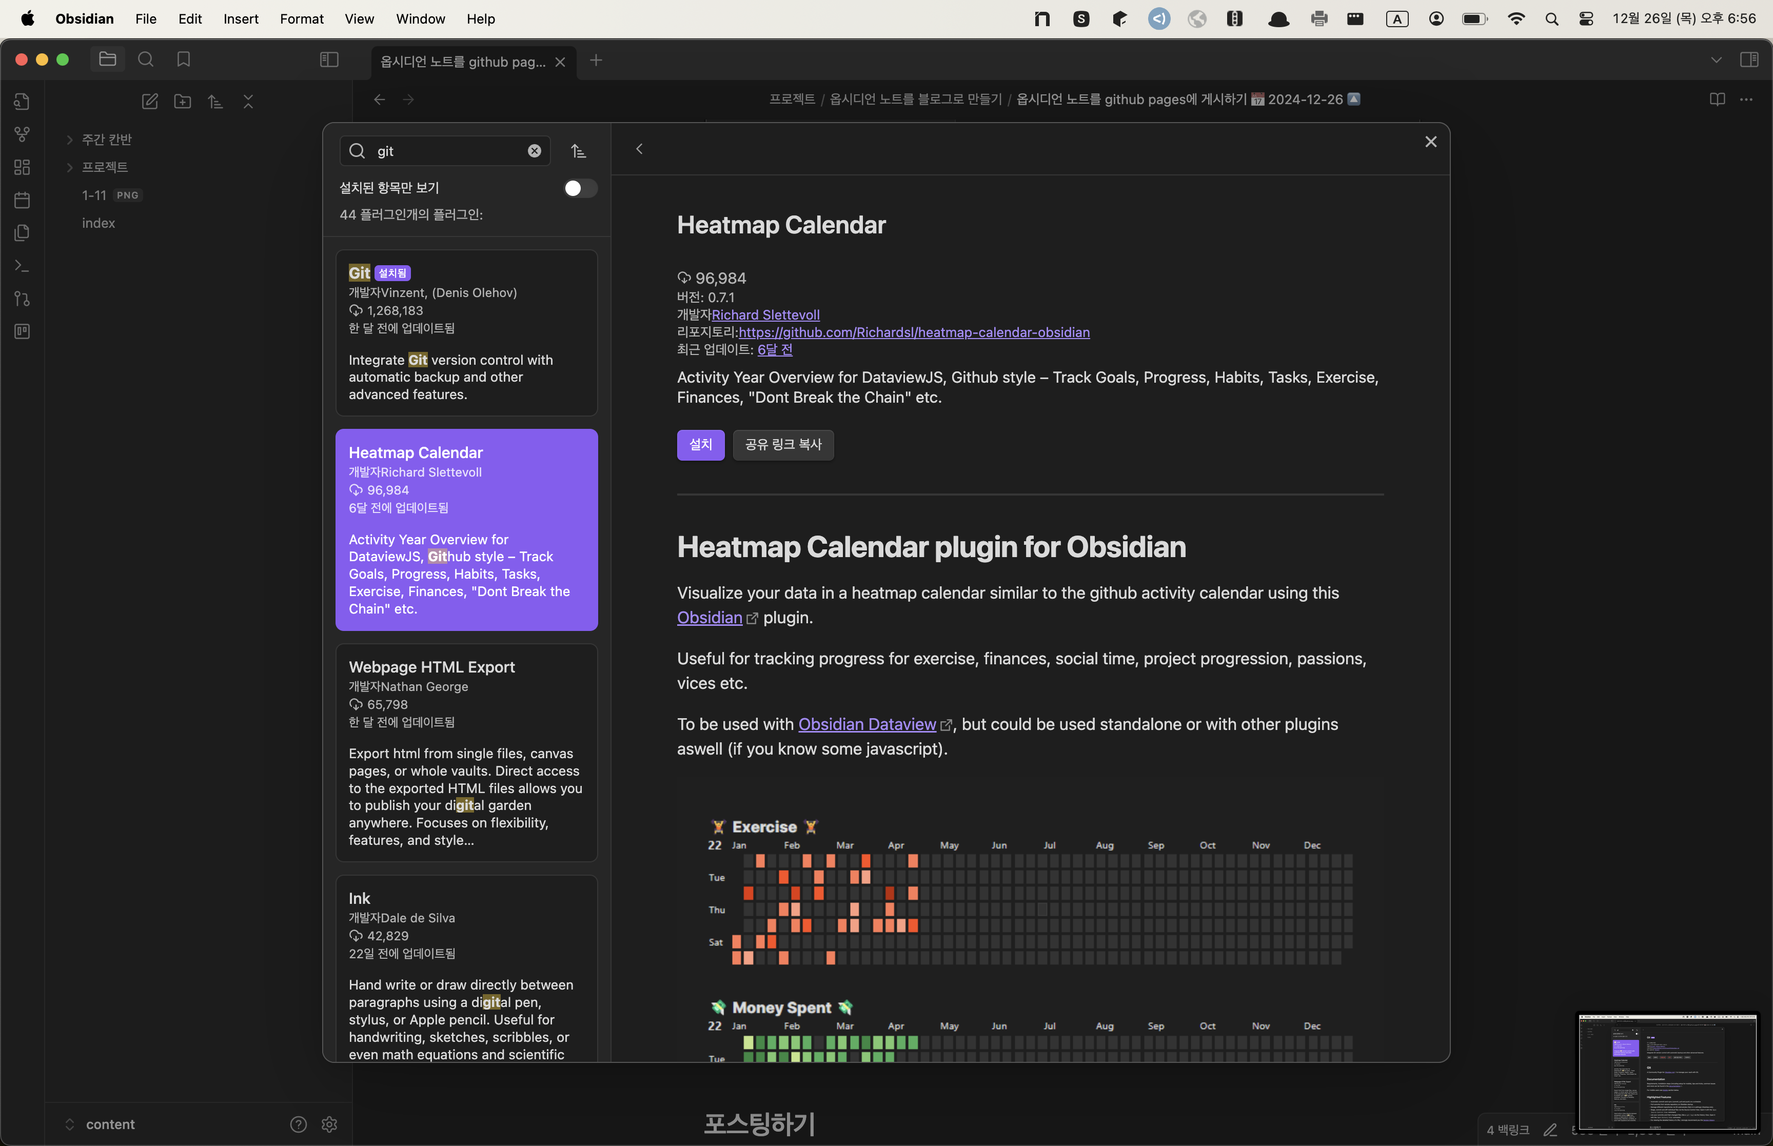Image resolution: width=1773 pixels, height=1146 pixels.
Task: Click the pencil edit mode status icon
Action: click(x=1550, y=1130)
